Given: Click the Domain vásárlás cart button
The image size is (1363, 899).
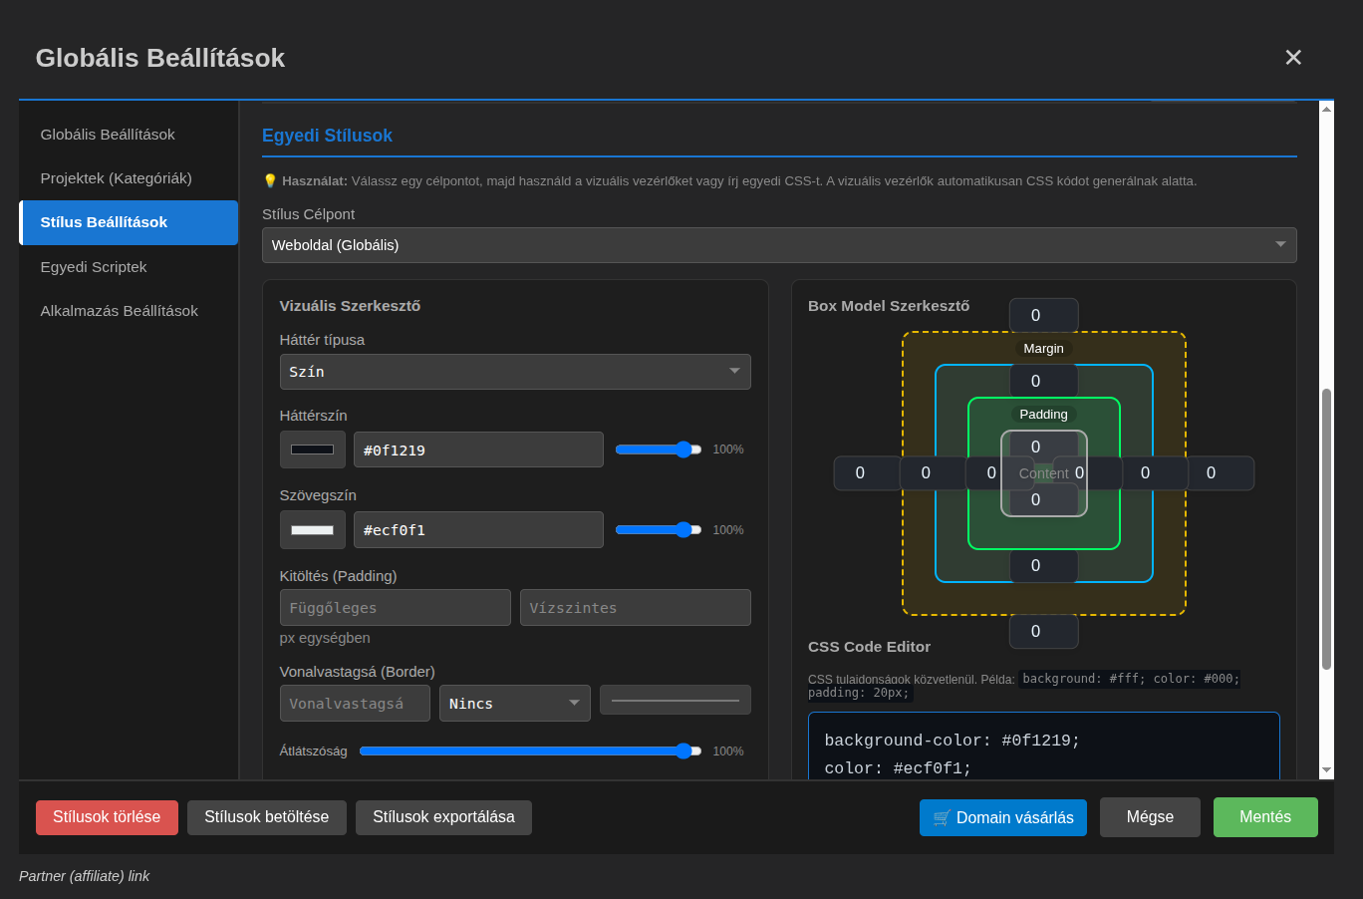Looking at the screenshot, I should pos(1002,817).
